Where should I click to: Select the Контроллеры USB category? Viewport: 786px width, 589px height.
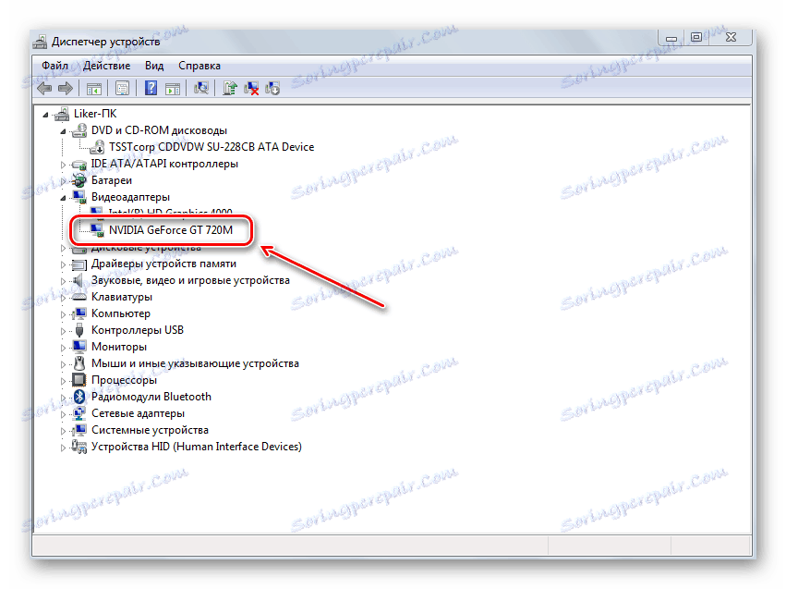(x=138, y=330)
